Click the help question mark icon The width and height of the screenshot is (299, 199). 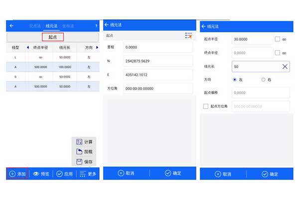(96, 26)
